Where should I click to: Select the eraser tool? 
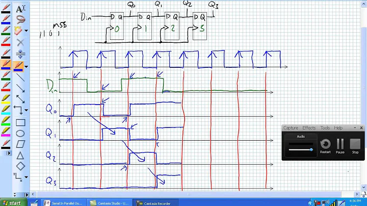click(x=18, y=31)
